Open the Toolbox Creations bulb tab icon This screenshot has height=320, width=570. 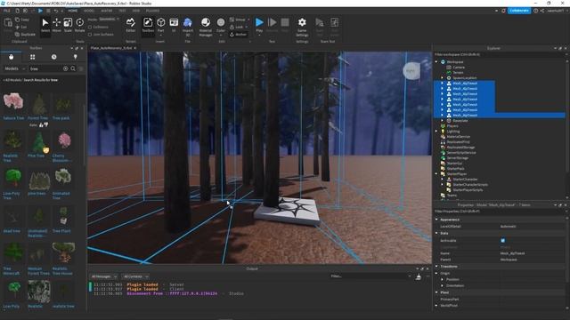coord(75,57)
